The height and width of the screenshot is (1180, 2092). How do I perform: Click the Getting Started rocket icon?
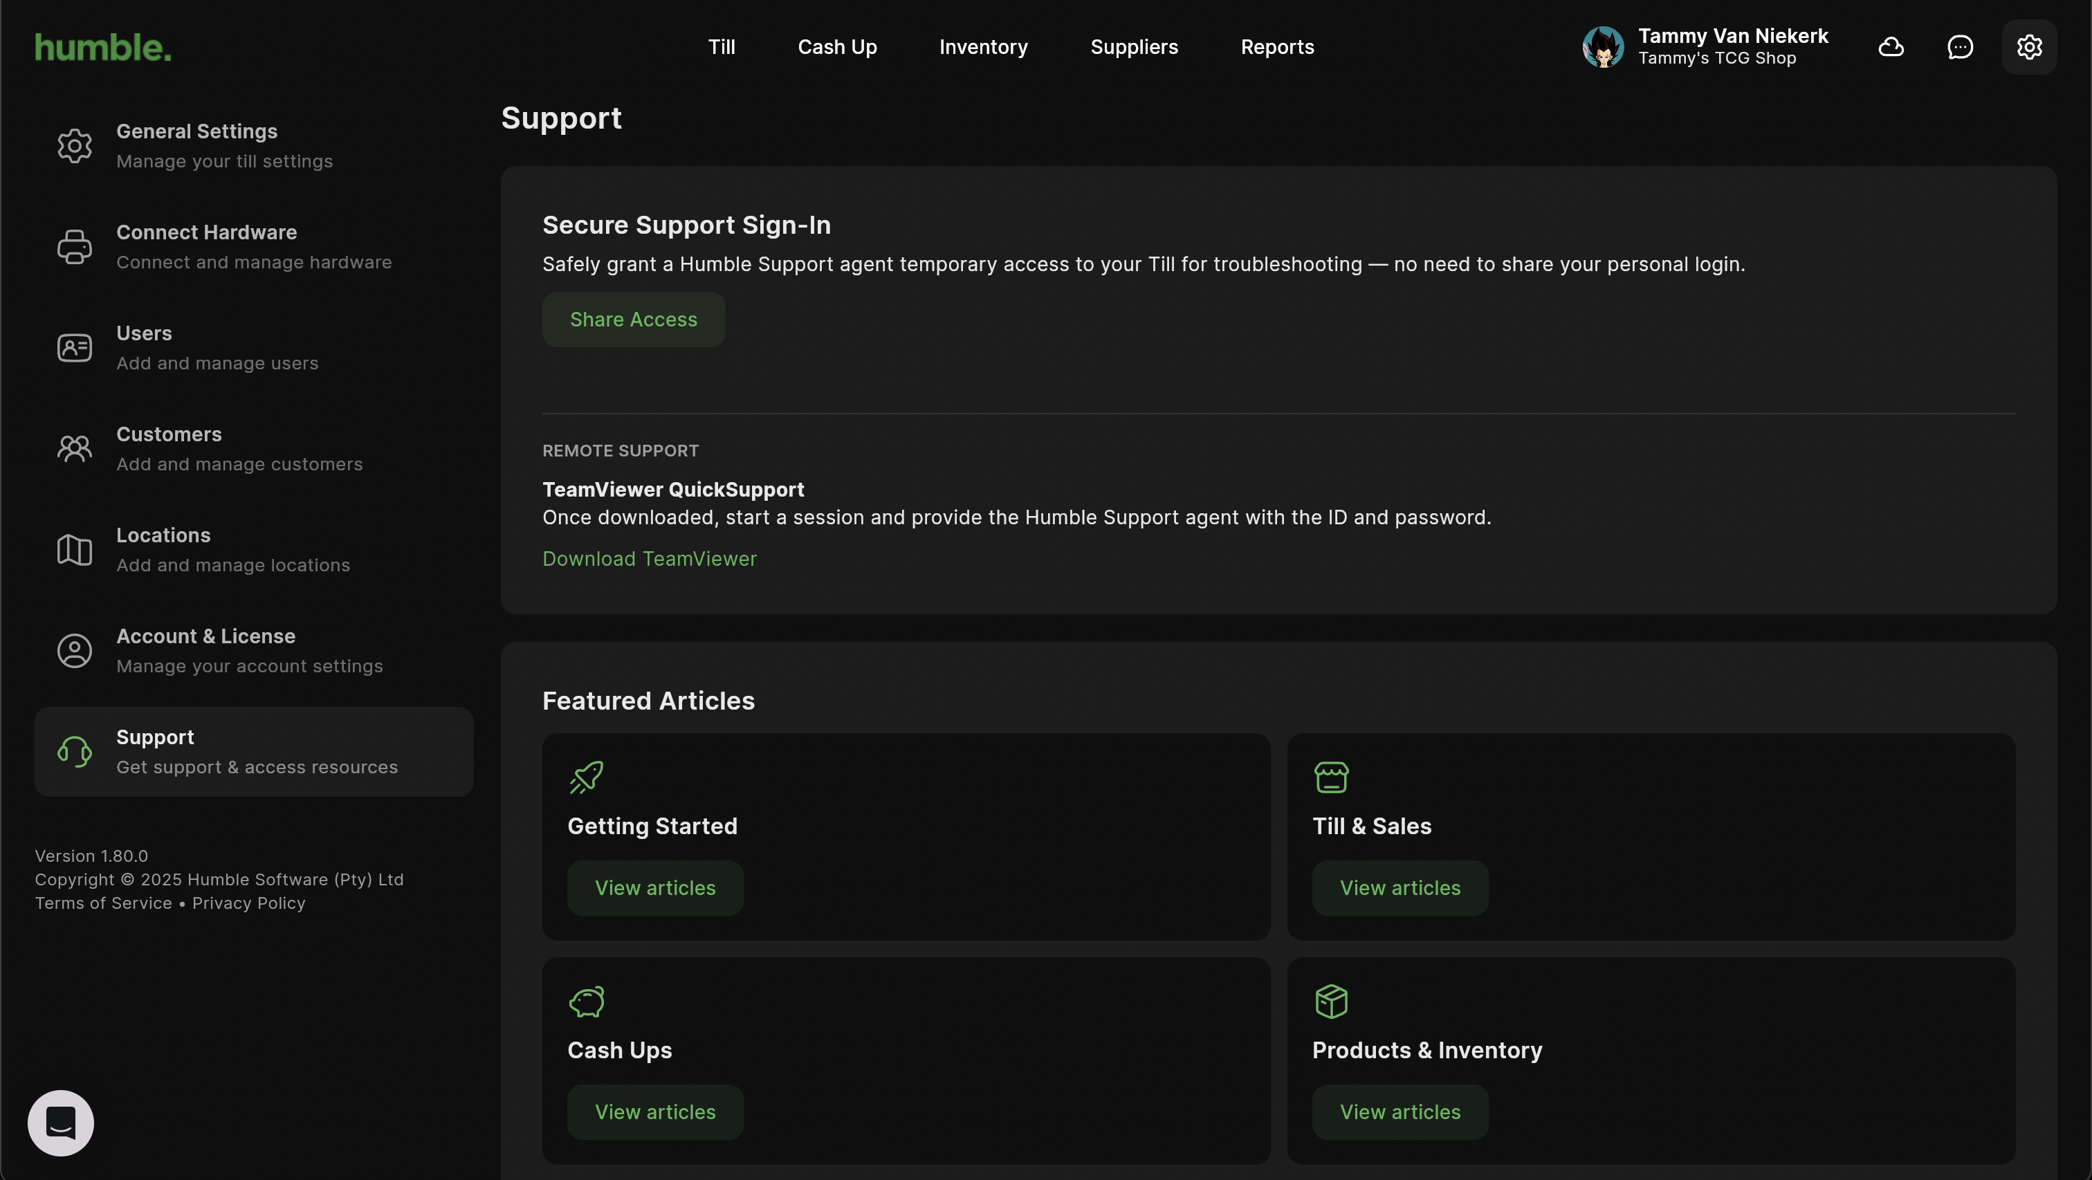tap(587, 777)
